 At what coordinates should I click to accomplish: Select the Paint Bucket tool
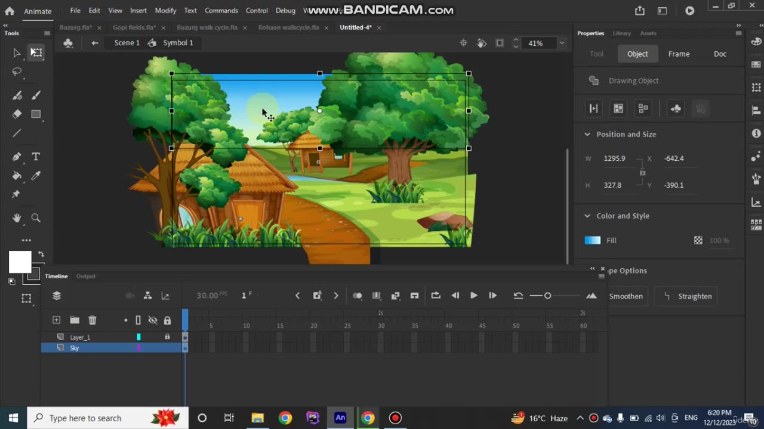coord(17,176)
